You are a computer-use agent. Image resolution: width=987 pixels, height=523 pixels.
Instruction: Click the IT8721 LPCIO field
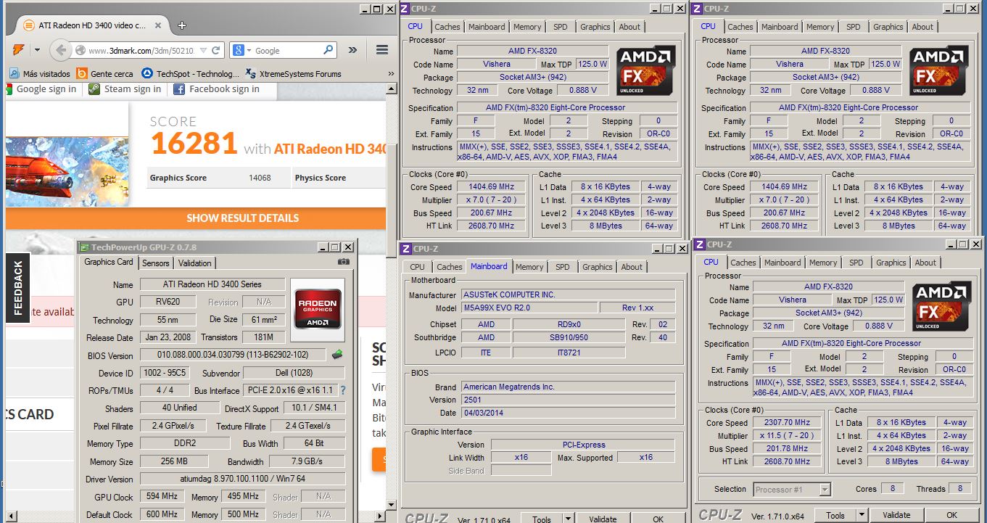(569, 353)
